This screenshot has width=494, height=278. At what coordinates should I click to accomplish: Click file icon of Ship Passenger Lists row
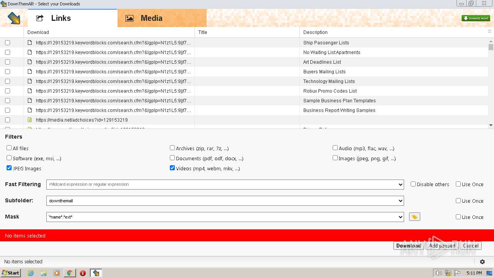[30, 42]
